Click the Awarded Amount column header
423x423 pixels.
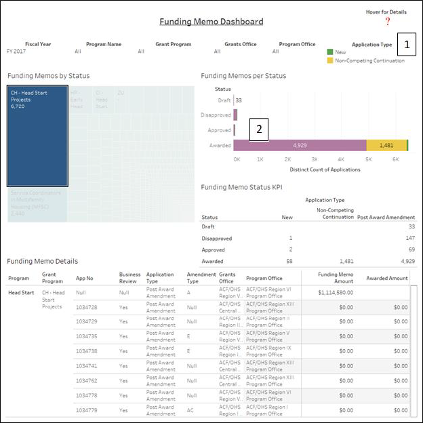point(386,278)
